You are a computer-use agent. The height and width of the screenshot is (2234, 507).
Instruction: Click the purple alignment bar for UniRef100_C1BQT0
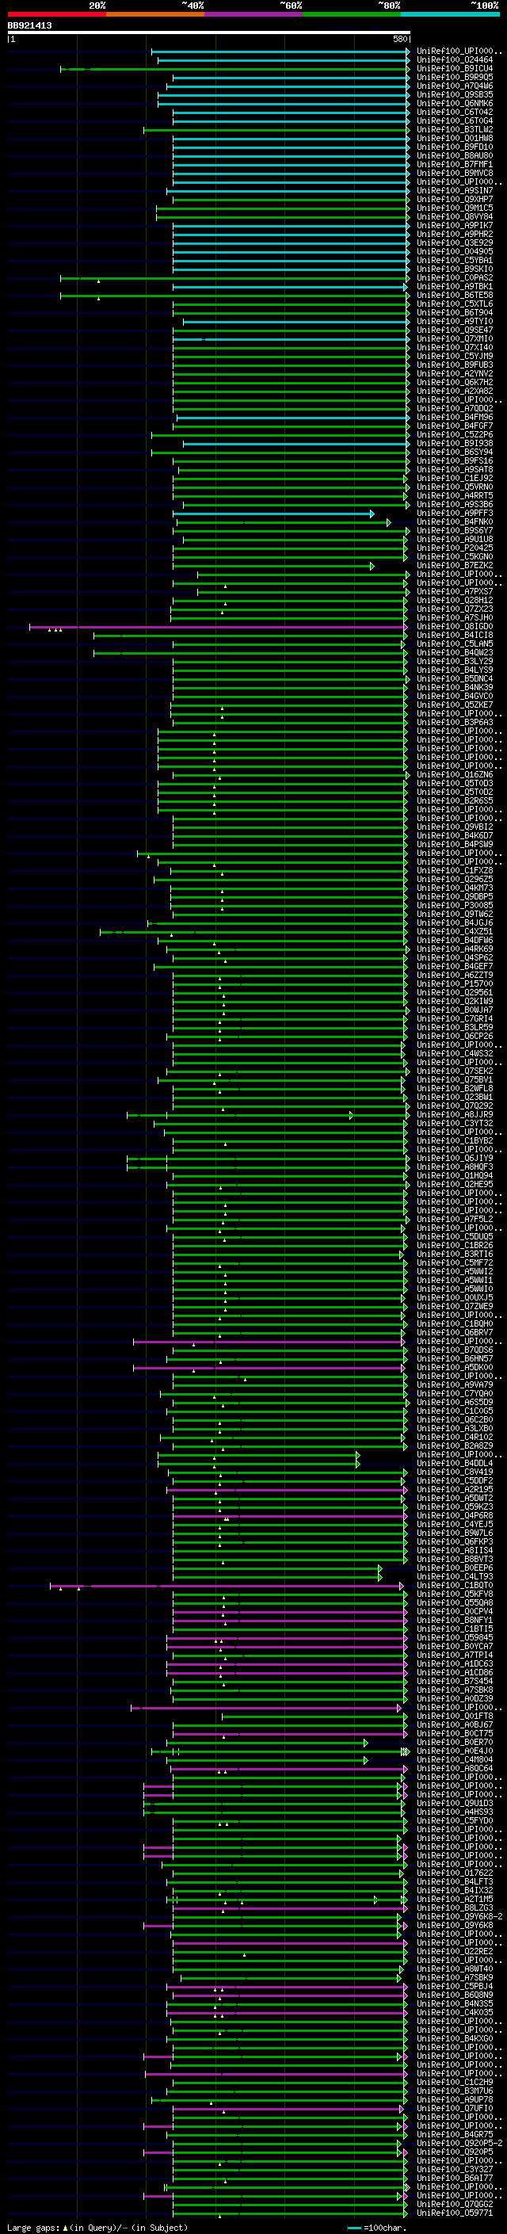coord(227,1585)
